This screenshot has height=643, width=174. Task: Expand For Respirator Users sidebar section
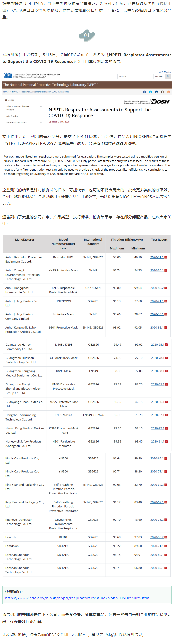click(41, 122)
